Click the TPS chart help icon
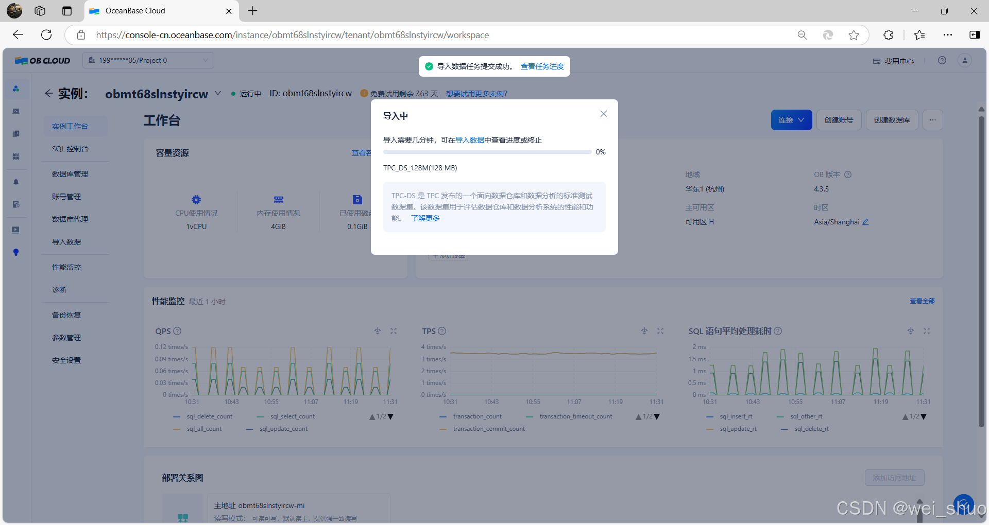 pyautogui.click(x=442, y=331)
